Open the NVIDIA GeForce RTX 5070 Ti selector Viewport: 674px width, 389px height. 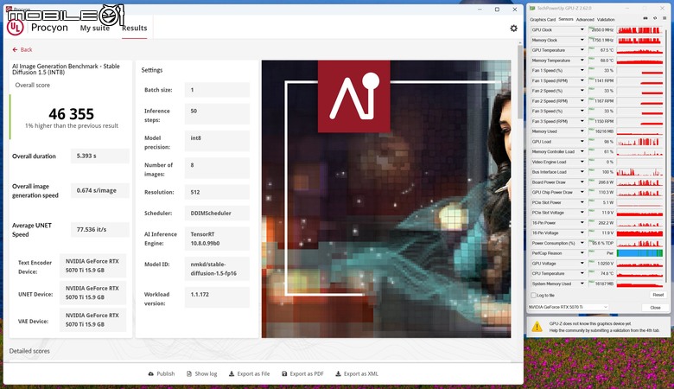pyautogui.click(x=569, y=307)
